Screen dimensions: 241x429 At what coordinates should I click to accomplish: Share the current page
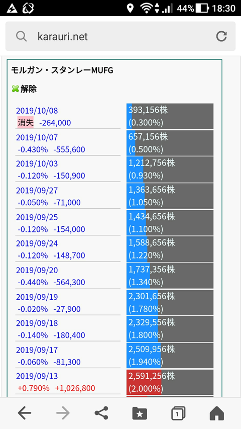click(x=101, y=413)
